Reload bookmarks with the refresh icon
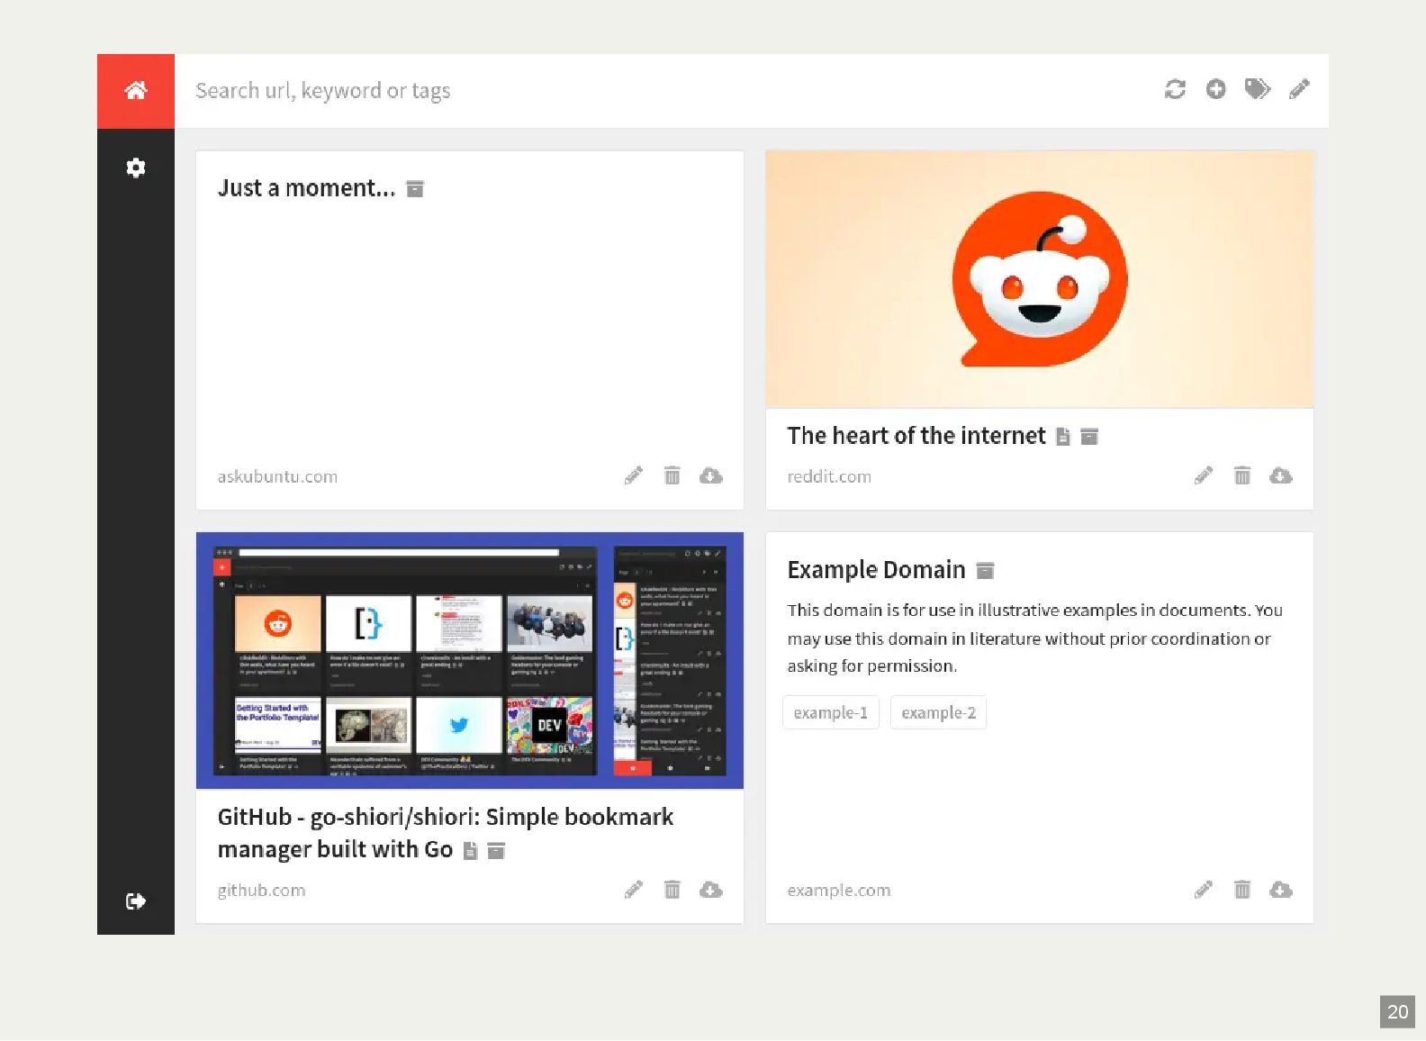Screen dimensions: 1426x1041 [1175, 89]
